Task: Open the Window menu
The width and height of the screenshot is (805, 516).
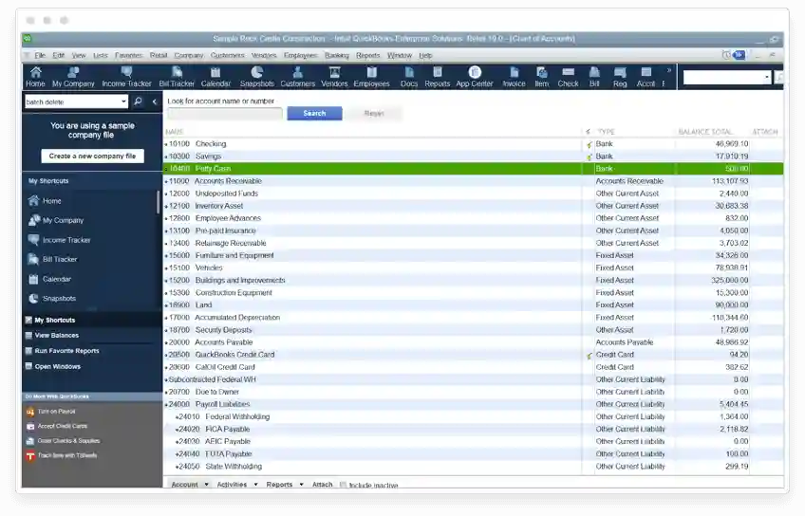Action: pyautogui.click(x=400, y=55)
